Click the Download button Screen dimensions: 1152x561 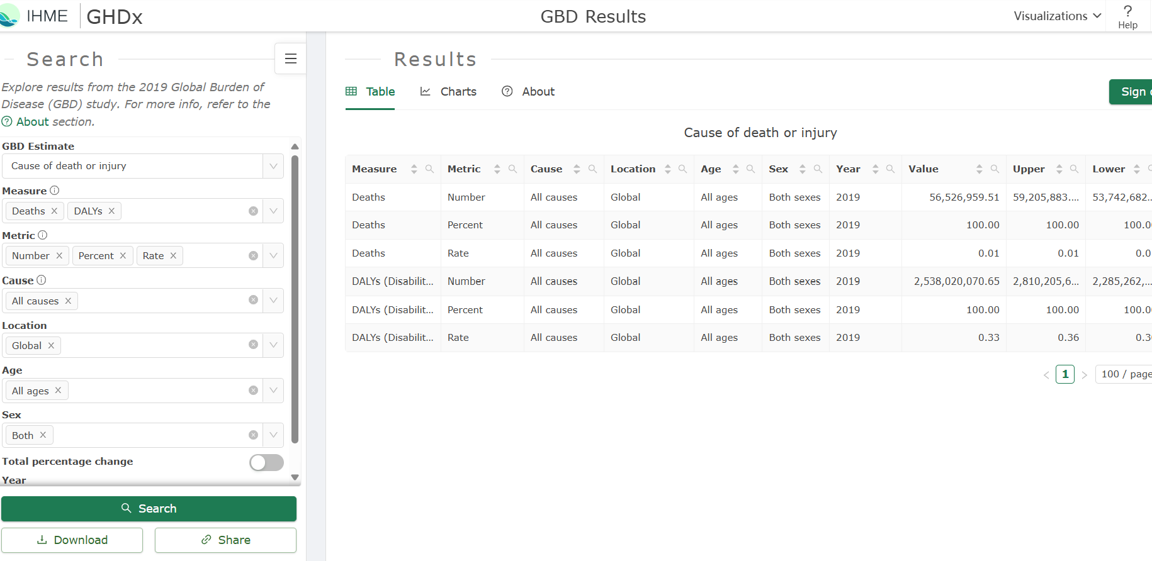tap(72, 540)
